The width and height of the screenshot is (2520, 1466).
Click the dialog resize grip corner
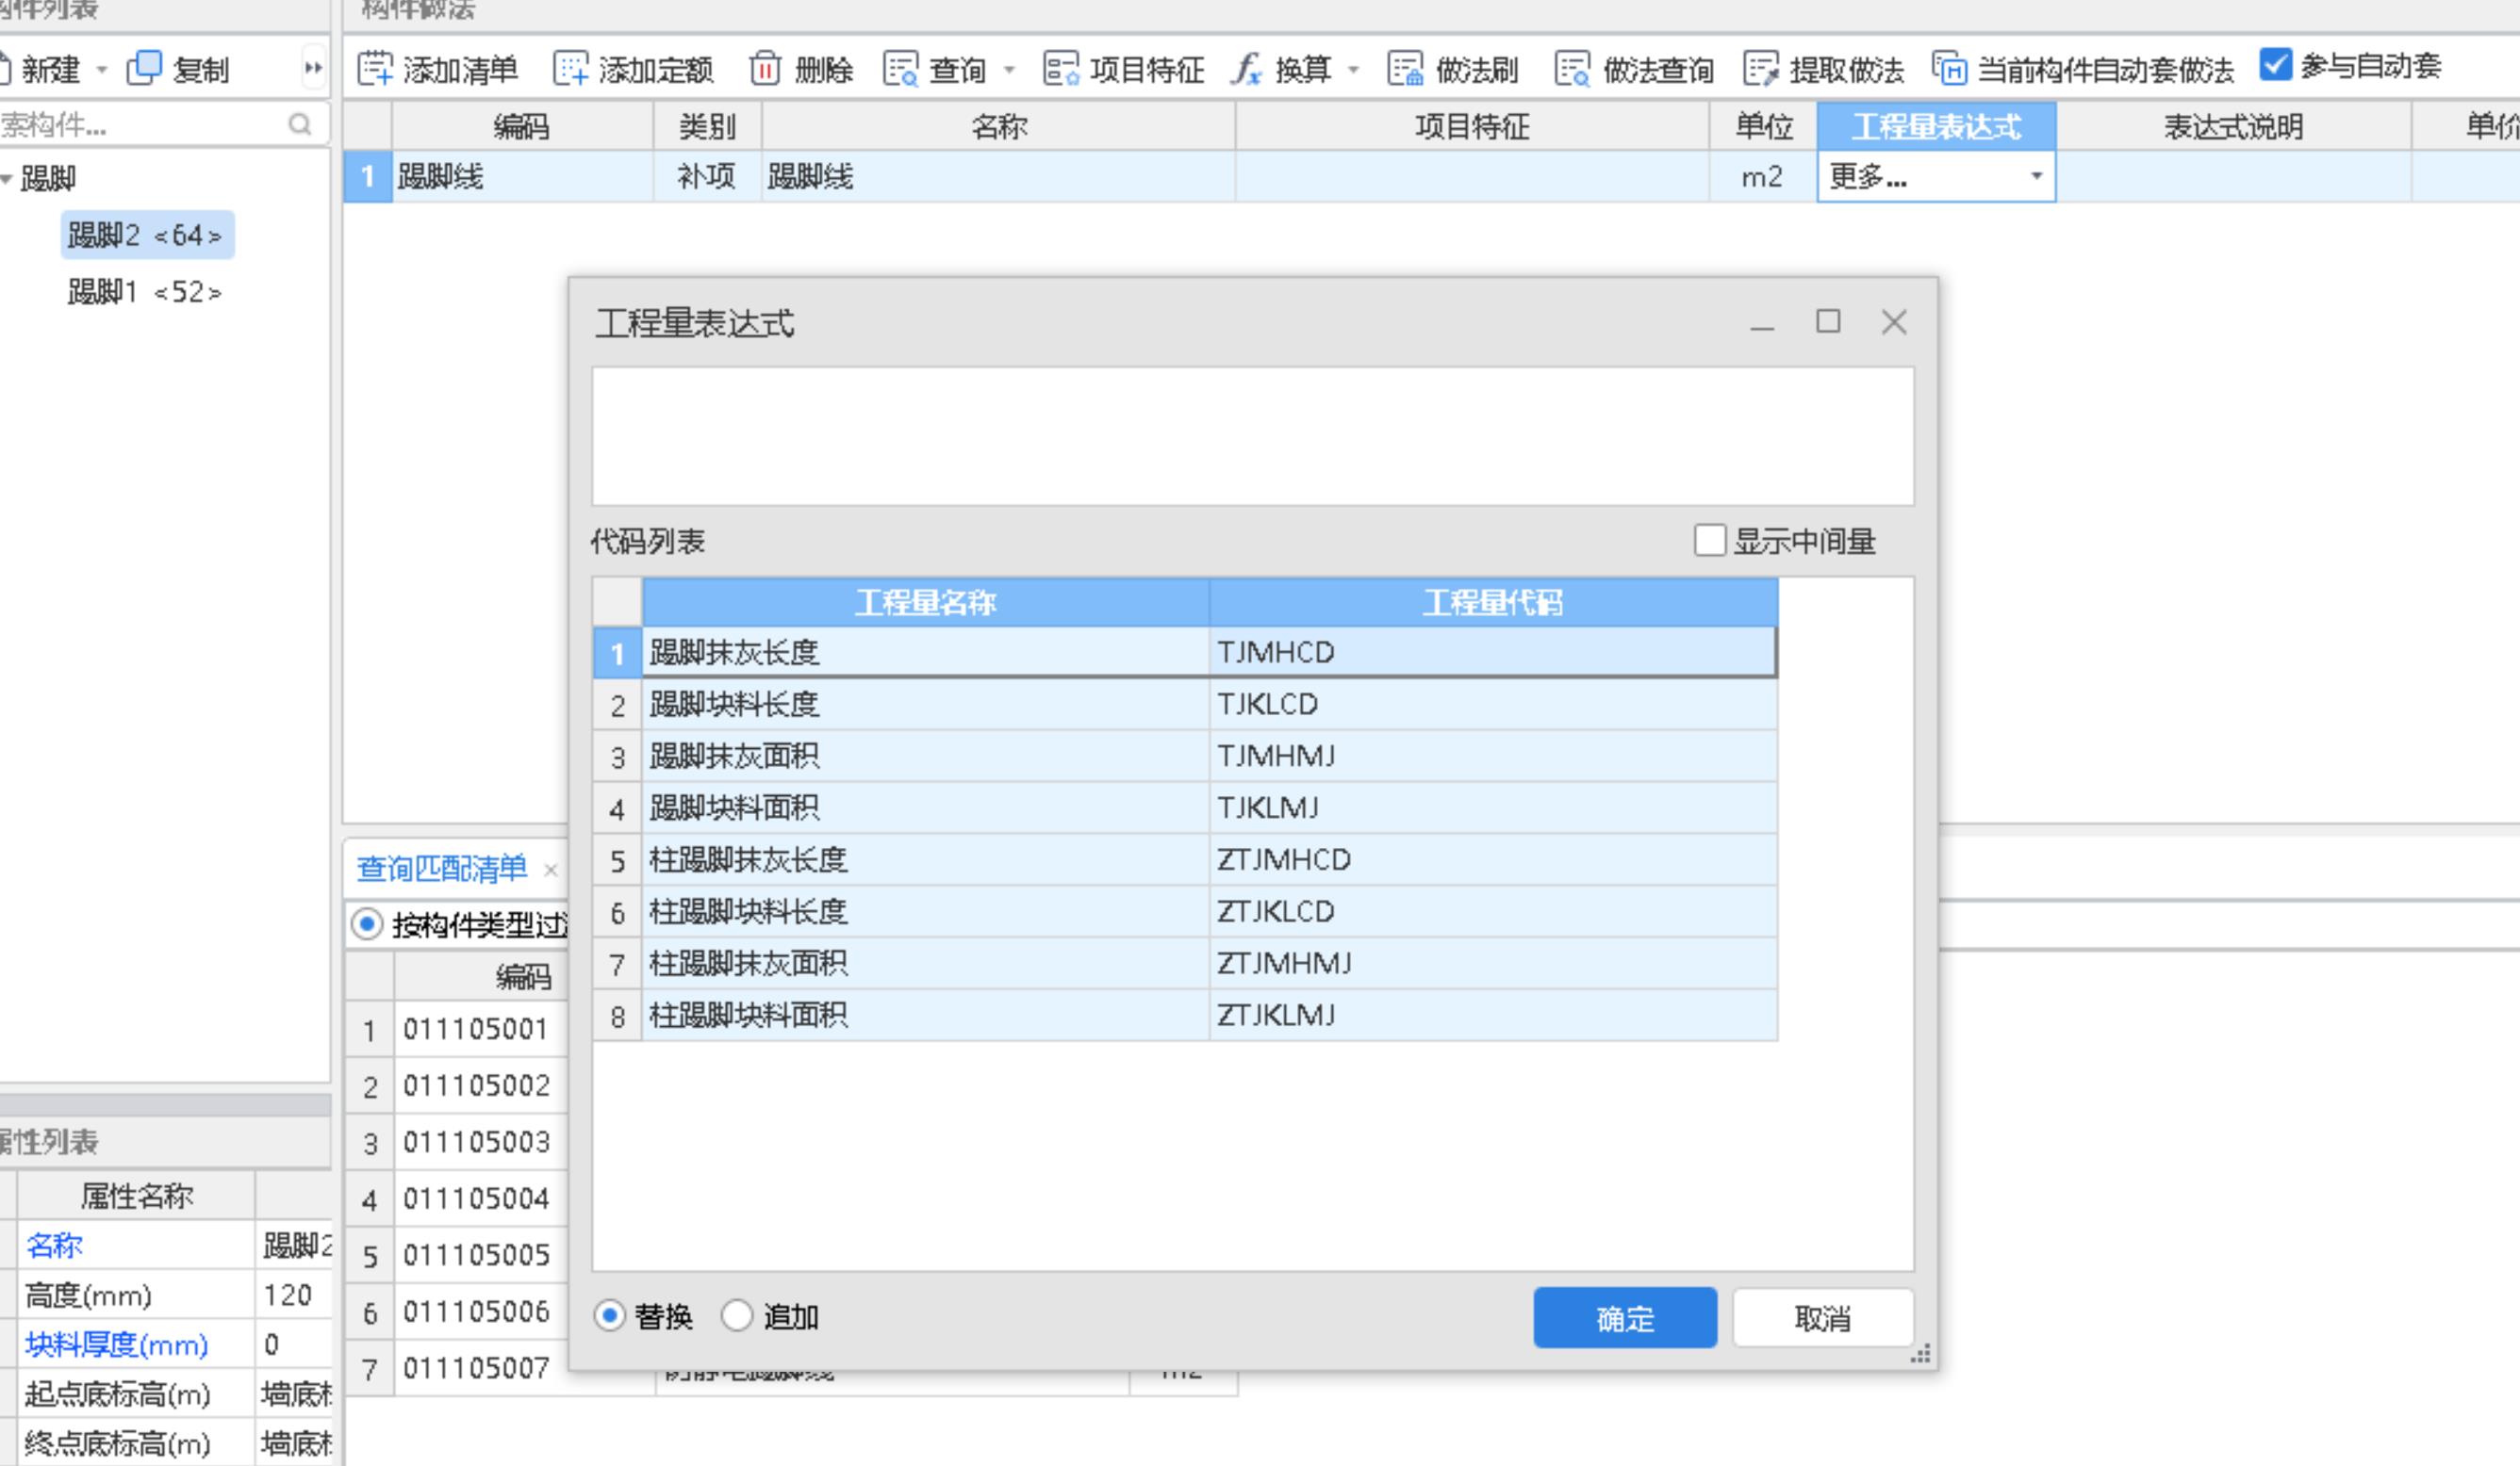pos(1920,1354)
